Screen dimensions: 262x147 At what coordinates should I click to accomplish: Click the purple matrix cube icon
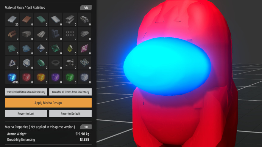click(x=55, y=77)
